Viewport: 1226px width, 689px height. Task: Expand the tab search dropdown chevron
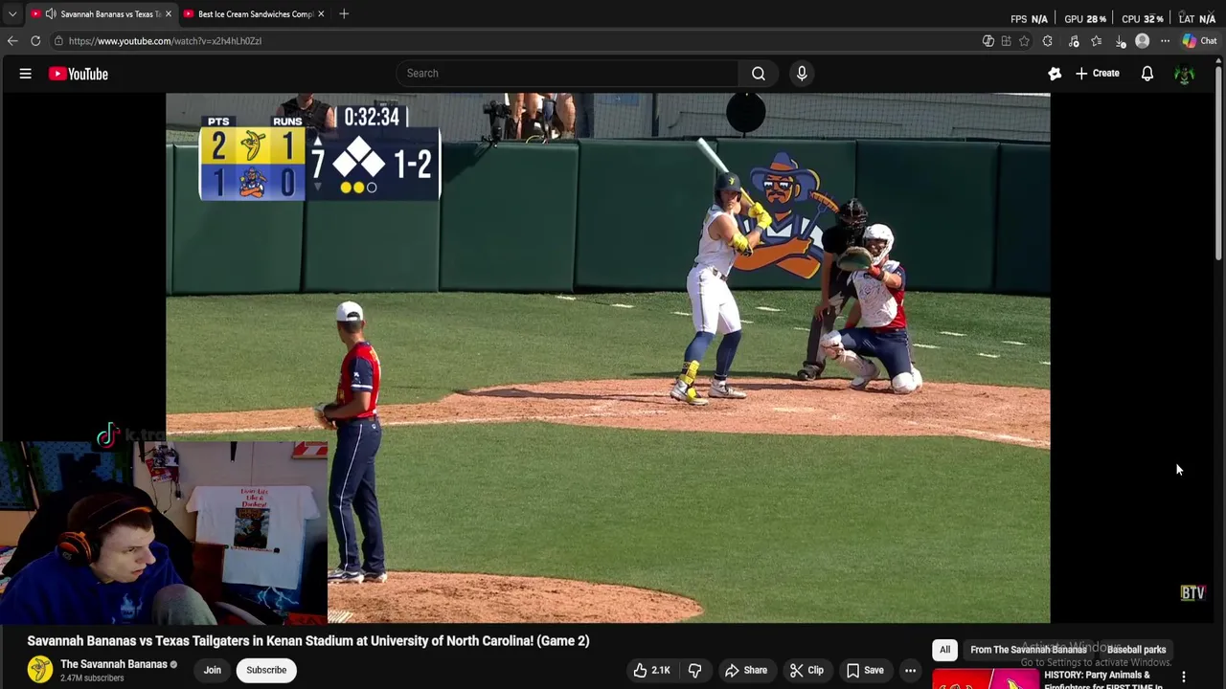pos(11,13)
